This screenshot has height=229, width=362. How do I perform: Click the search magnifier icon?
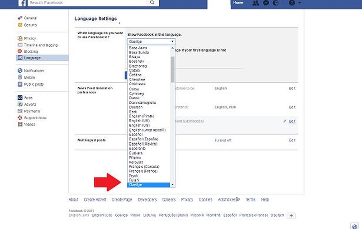coord(152,3)
